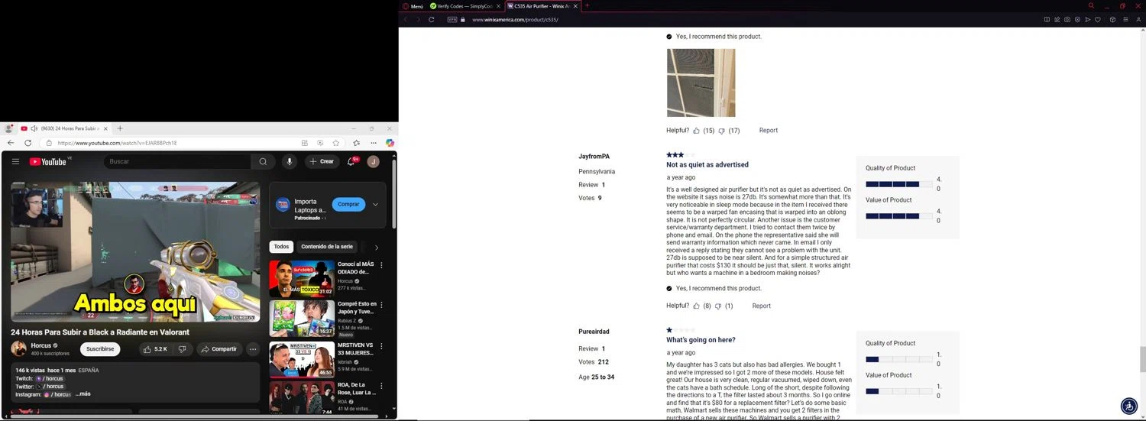1146x421 pixels.
Task: Go back in the Edge YouTube window
Action: 11,143
